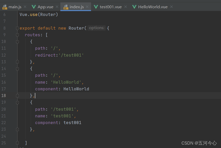
Task: Collapse the redirect route object at line 10
Action: pos(17,42)
